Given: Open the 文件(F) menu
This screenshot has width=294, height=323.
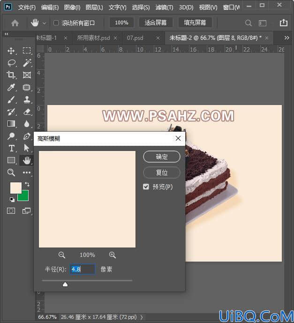Looking at the screenshot, I should [x=27, y=8].
